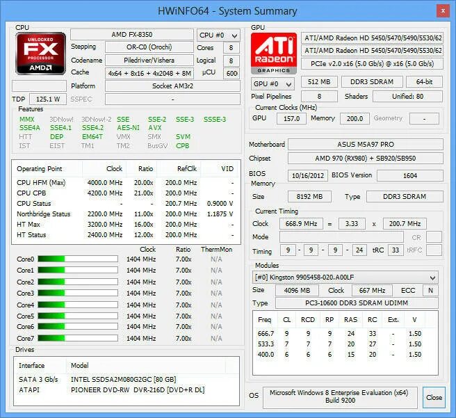Click the µCU value 600 field

[x=231, y=73]
